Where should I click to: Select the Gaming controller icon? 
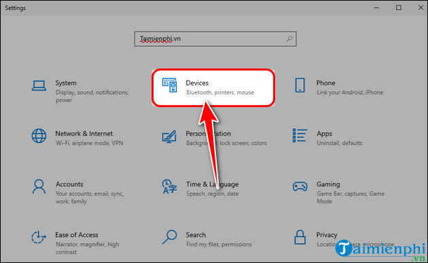300,186
